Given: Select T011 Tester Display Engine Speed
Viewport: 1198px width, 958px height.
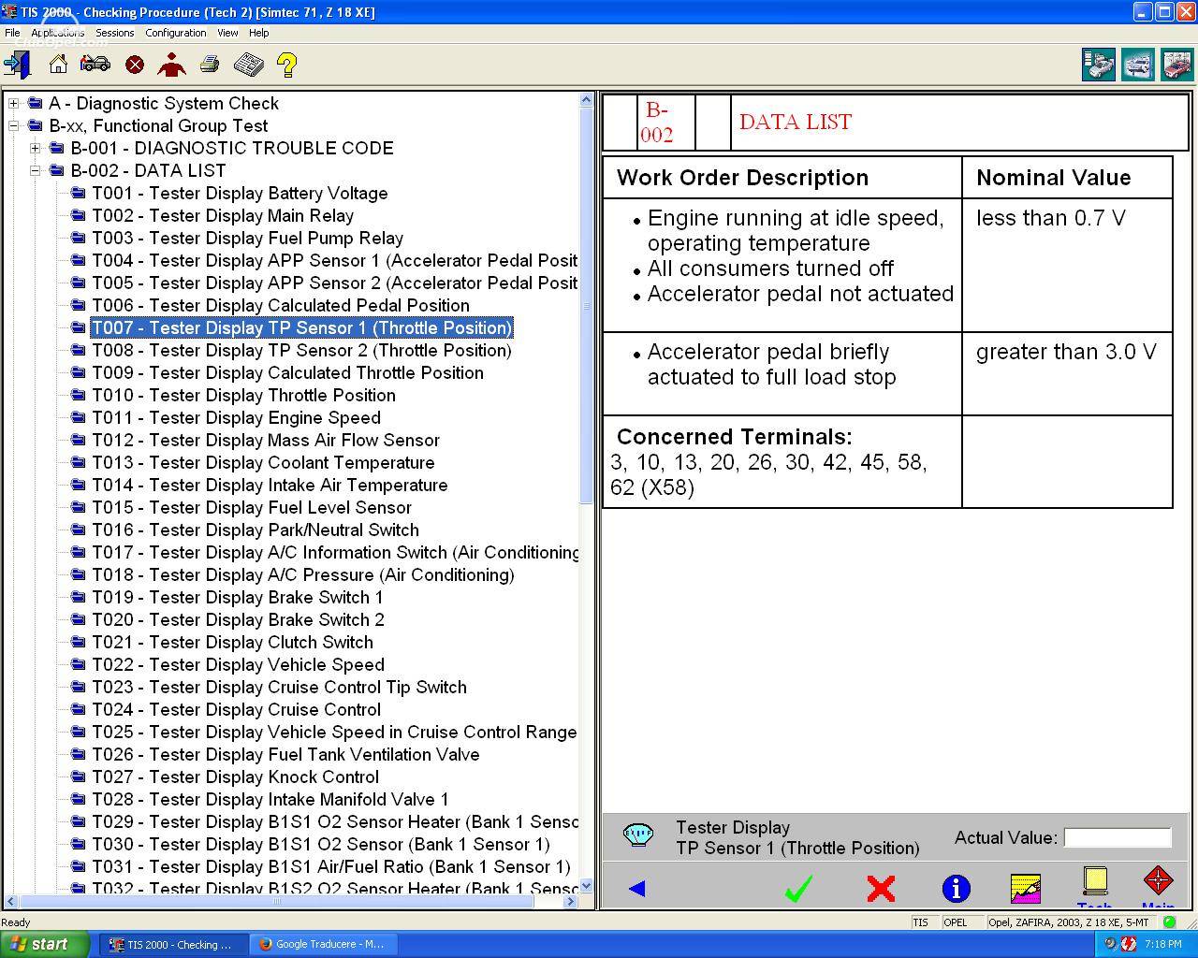Looking at the screenshot, I should pyautogui.click(x=236, y=417).
